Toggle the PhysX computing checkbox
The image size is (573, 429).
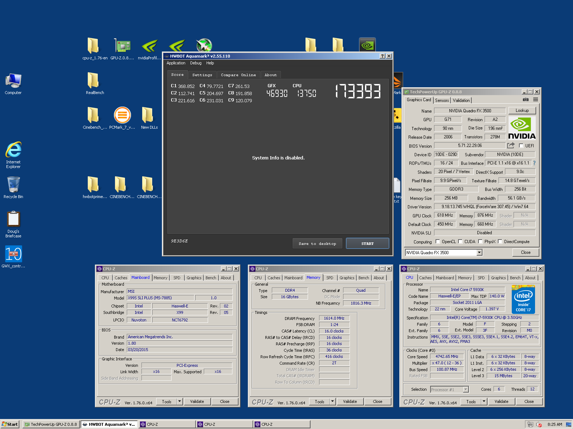pos(480,242)
